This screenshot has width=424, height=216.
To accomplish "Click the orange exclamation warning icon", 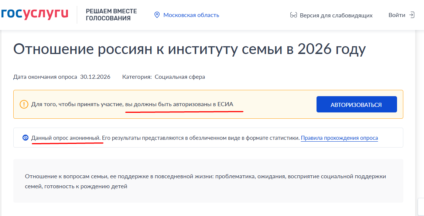I will point(24,104).
